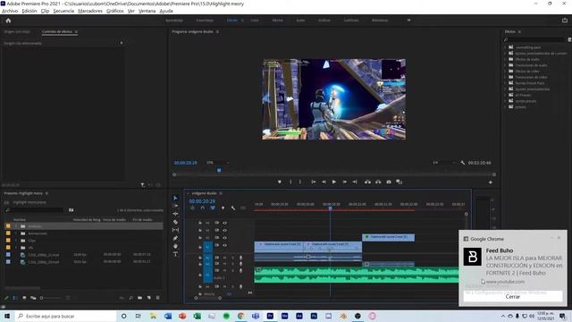Screen dimensions: 572x322
Task: Expand the Clips bin in Project panel
Action: pos(16,241)
